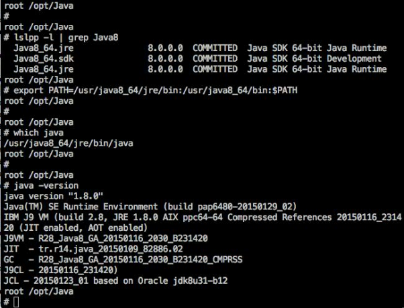
Task: Click the cursor block at the final prompt
Action: (16, 302)
